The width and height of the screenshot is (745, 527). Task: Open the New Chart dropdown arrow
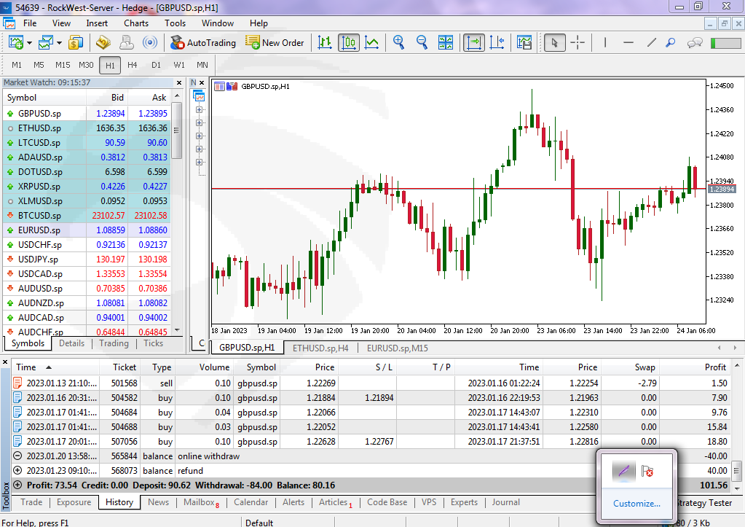pos(29,43)
